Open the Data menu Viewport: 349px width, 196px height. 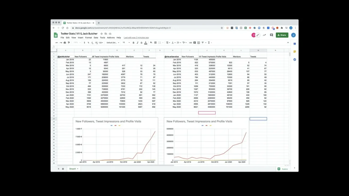point(96,38)
